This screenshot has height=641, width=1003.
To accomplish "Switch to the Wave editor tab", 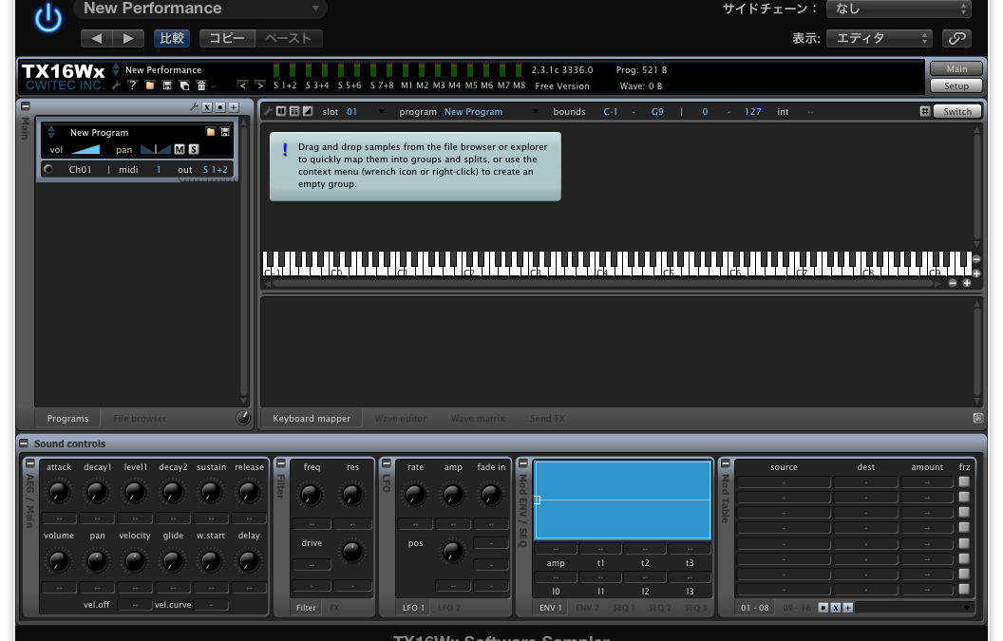I will 400,418.
